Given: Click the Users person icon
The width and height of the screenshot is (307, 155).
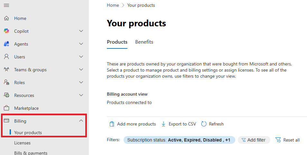Looking at the screenshot, I should point(6,57).
